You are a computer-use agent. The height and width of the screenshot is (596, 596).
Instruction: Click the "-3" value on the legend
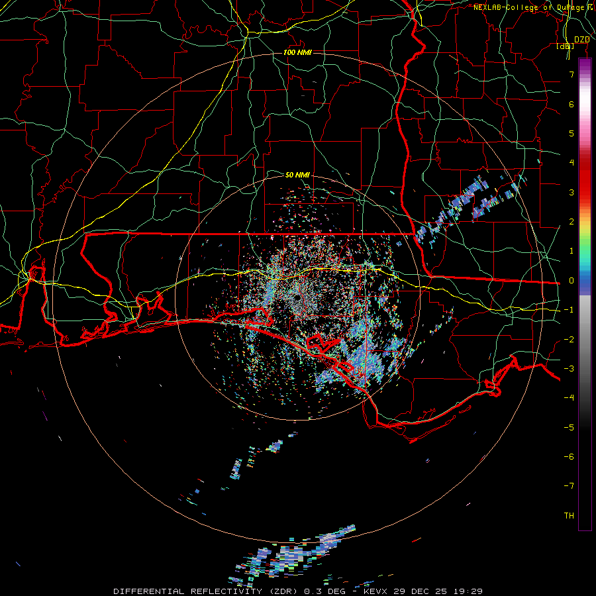[x=569, y=369]
